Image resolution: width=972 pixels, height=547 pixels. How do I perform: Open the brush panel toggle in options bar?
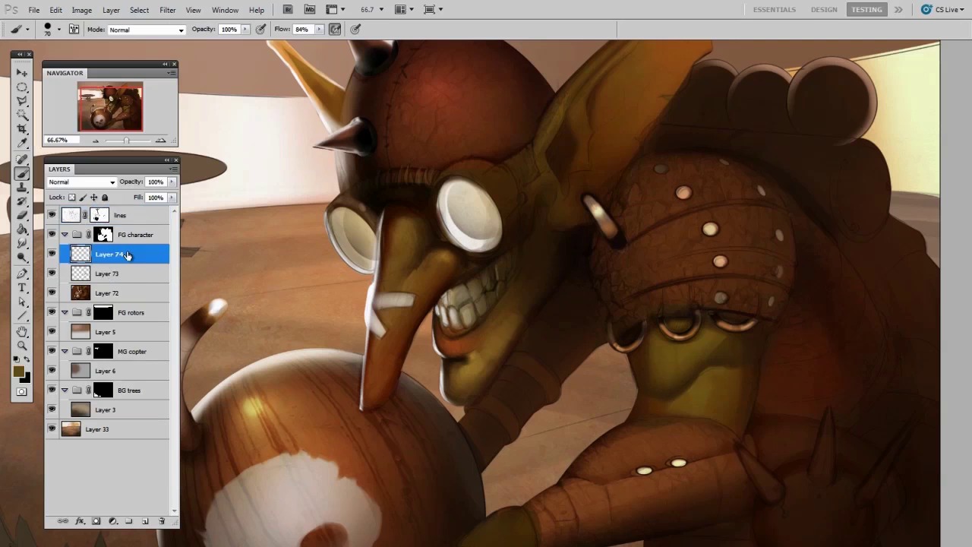(74, 29)
